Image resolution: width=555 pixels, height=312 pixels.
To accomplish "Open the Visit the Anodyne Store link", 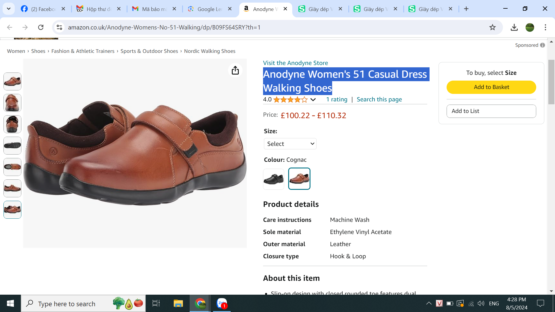I will [x=295, y=63].
